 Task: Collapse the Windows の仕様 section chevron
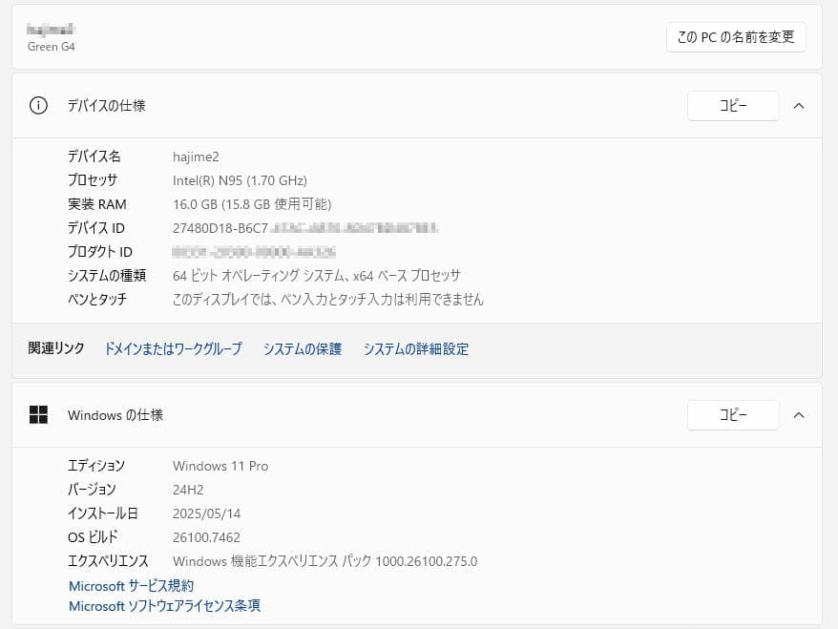click(799, 415)
